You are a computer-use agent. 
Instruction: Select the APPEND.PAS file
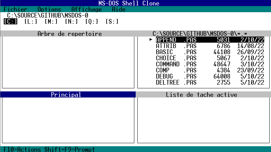(x=176, y=40)
